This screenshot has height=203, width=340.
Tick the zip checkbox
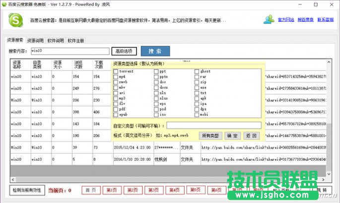197,82
